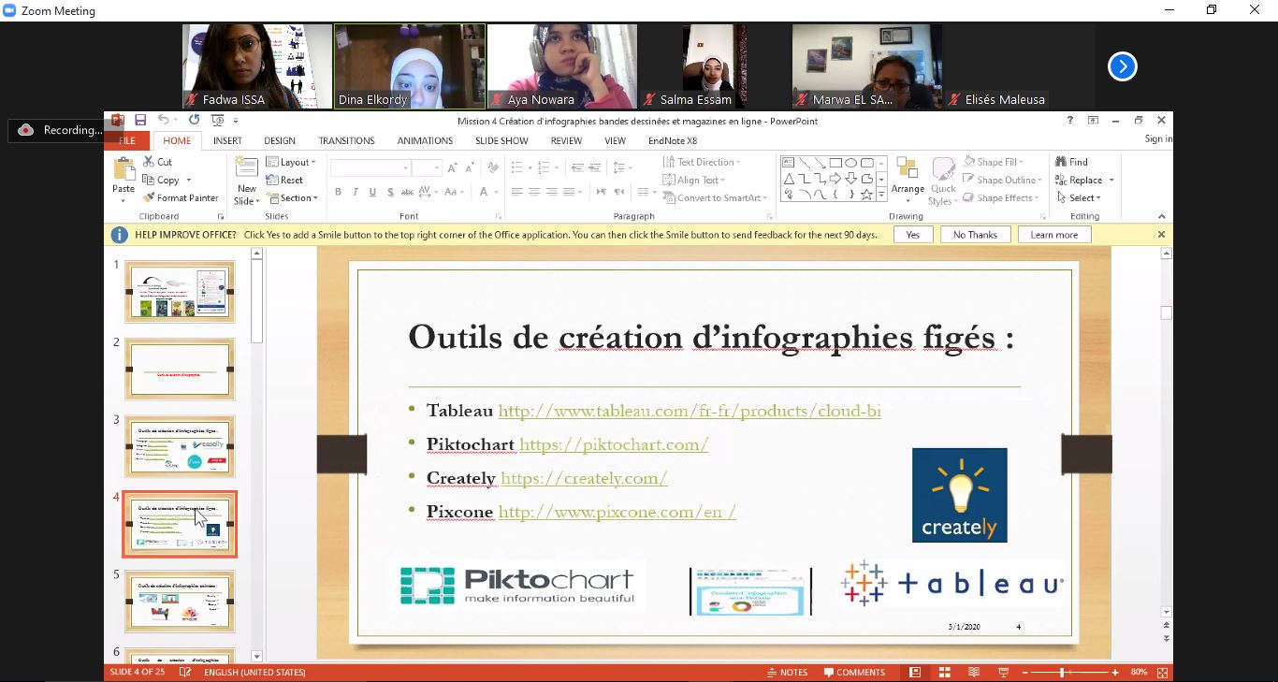Select the Format Painter tool
Image resolution: width=1278 pixels, height=682 pixels.
[x=181, y=198]
